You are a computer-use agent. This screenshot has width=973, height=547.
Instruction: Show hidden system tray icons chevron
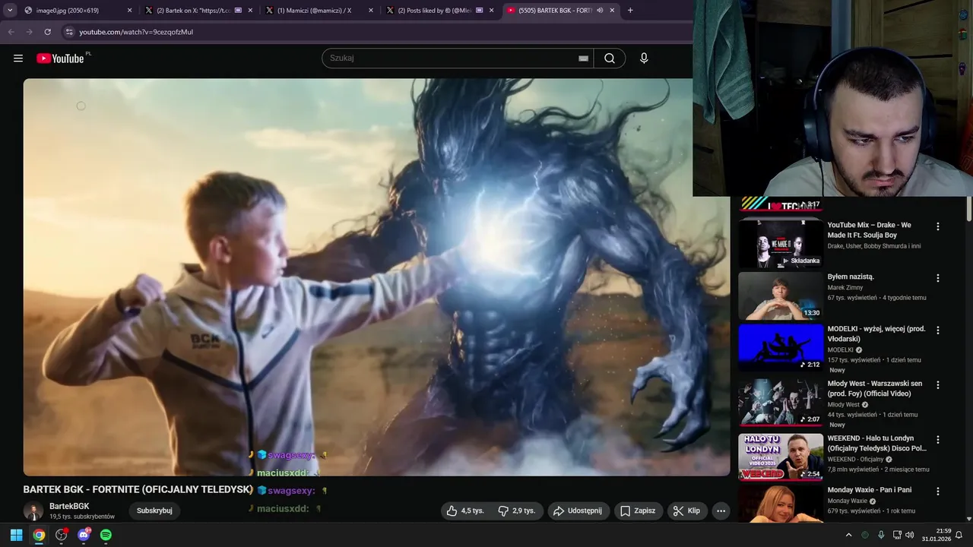coord(849,535)
